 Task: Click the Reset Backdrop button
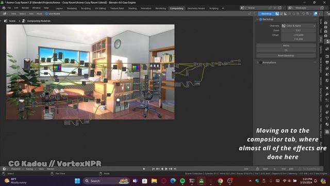[x=286, y=56]
